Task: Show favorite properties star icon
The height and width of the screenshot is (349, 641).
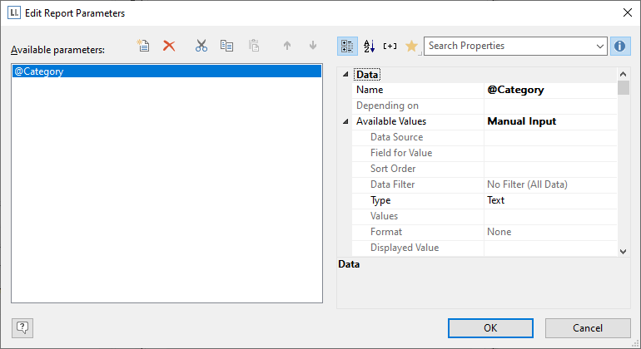Action: point(411,46)
